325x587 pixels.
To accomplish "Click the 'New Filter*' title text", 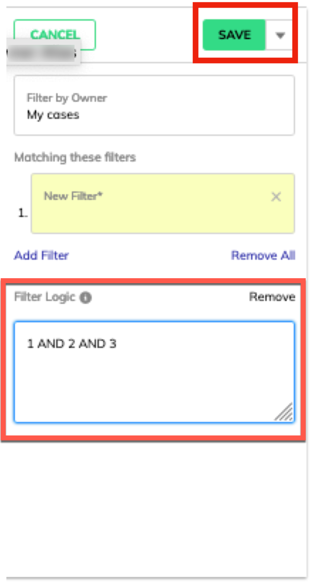I will (73, 196).
